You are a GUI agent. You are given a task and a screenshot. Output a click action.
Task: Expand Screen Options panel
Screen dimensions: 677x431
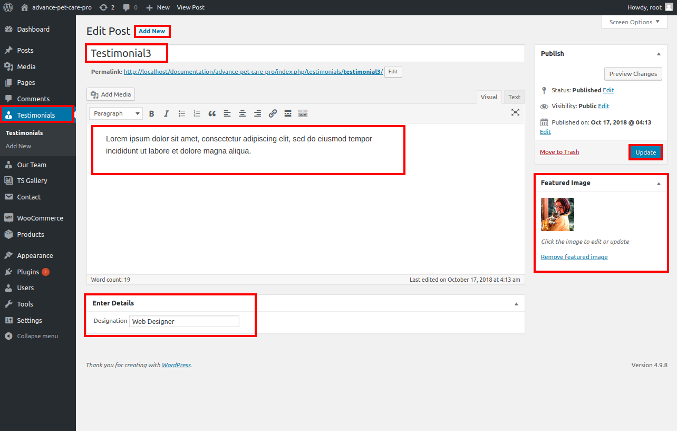[634, 22]
